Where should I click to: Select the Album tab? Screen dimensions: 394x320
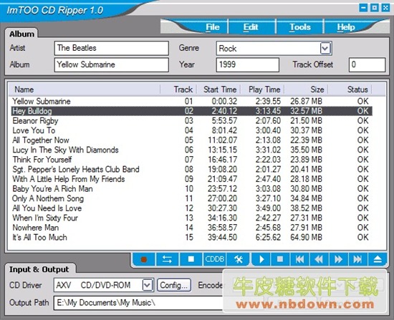(x=21, y=34)
